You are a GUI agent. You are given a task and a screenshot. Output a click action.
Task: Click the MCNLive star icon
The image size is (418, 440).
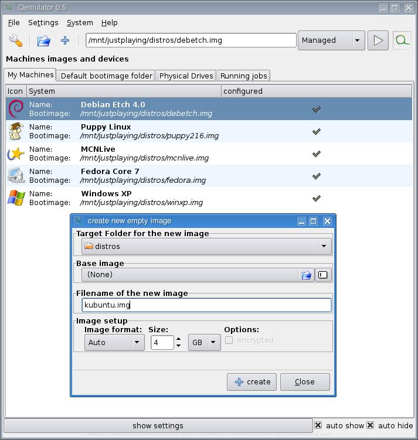point(16,154)
